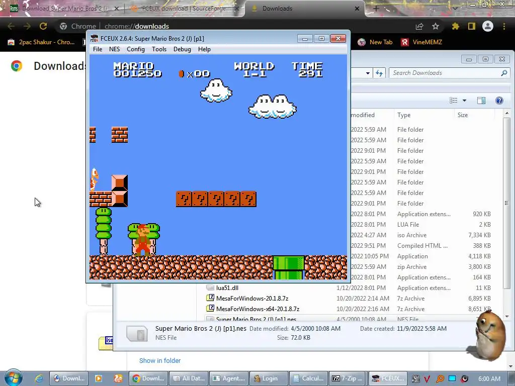Viewport: 515px width, 386px height.
Task: Click the red V system tray icon
Action: (x=427, y=379)
